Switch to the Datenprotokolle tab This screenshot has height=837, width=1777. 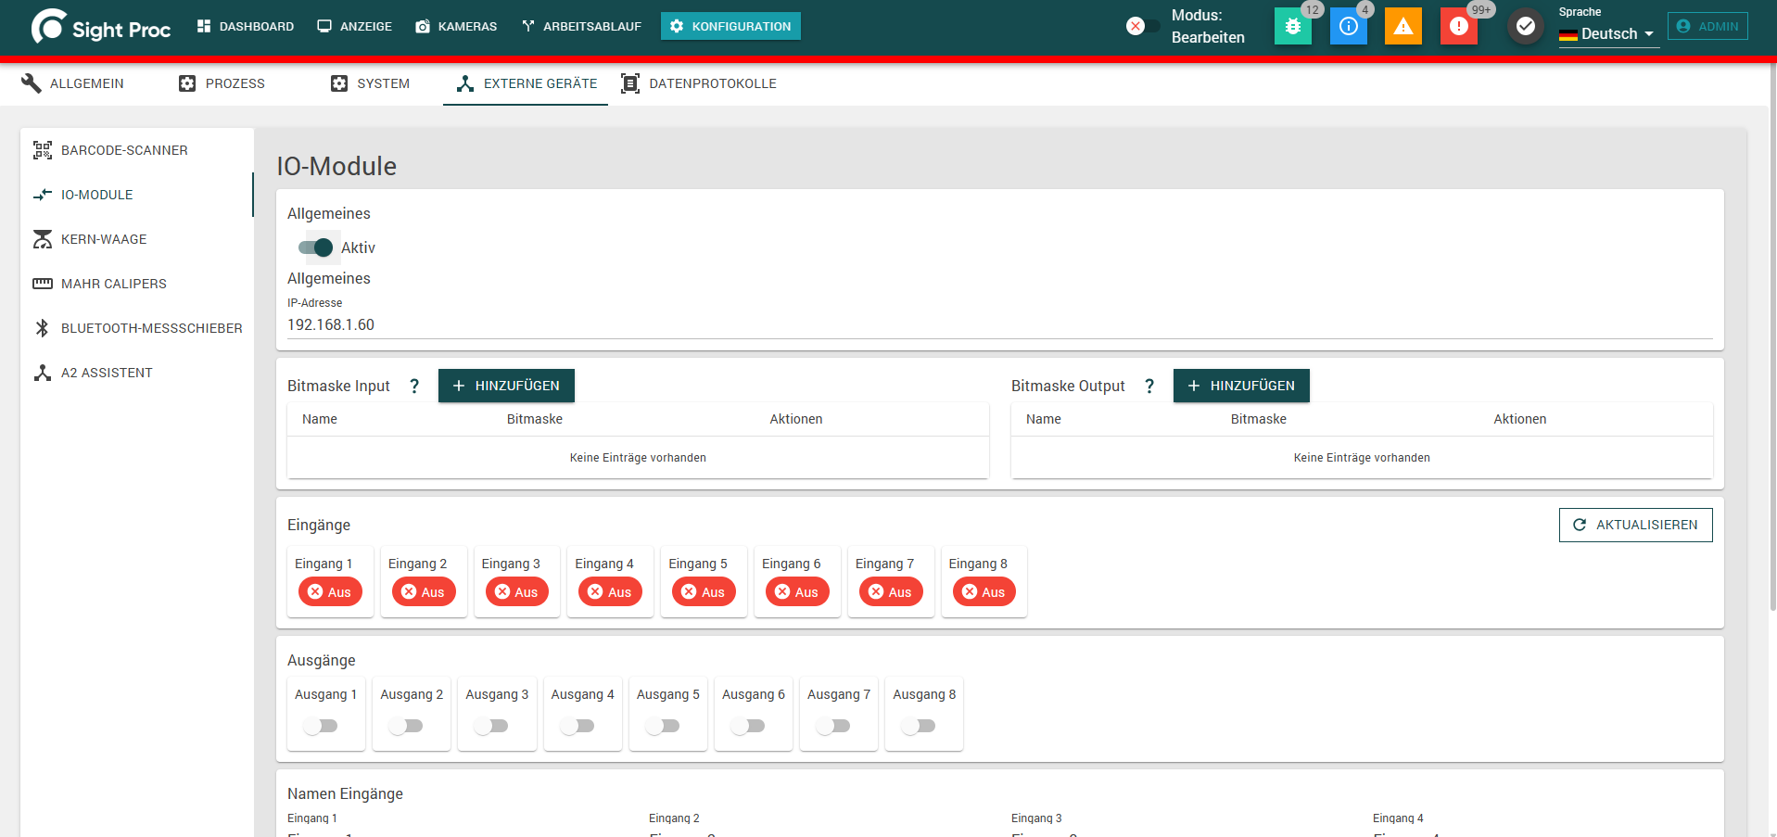[x=699, y=83]
